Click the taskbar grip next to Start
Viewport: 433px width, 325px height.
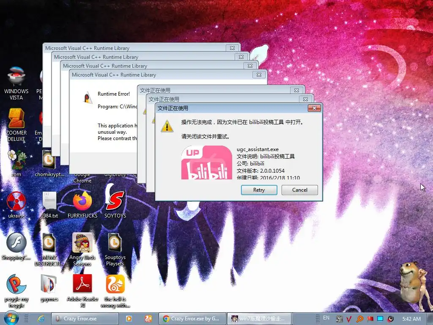26,319
